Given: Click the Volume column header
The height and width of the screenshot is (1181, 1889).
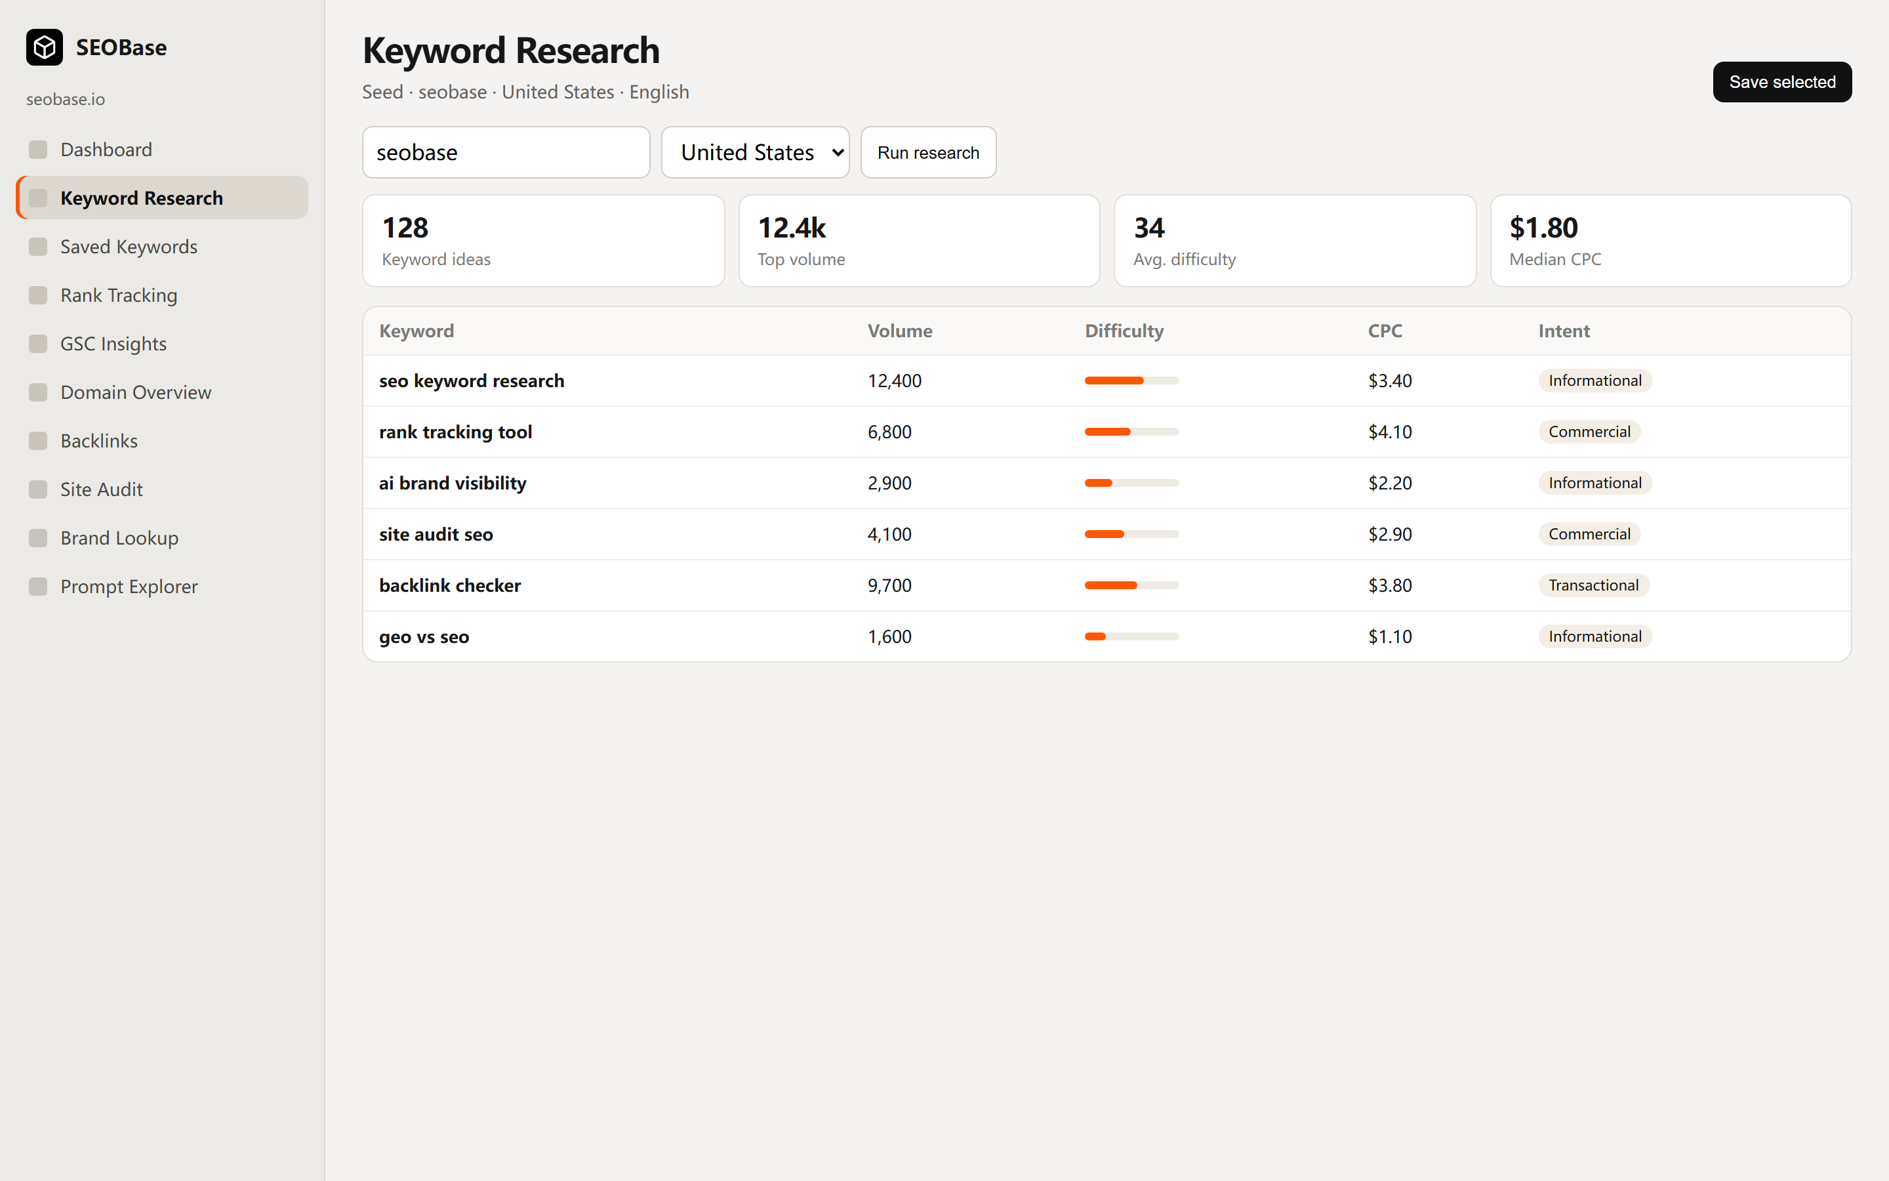Looking at the screenshot, I should (x=900, y=331).
